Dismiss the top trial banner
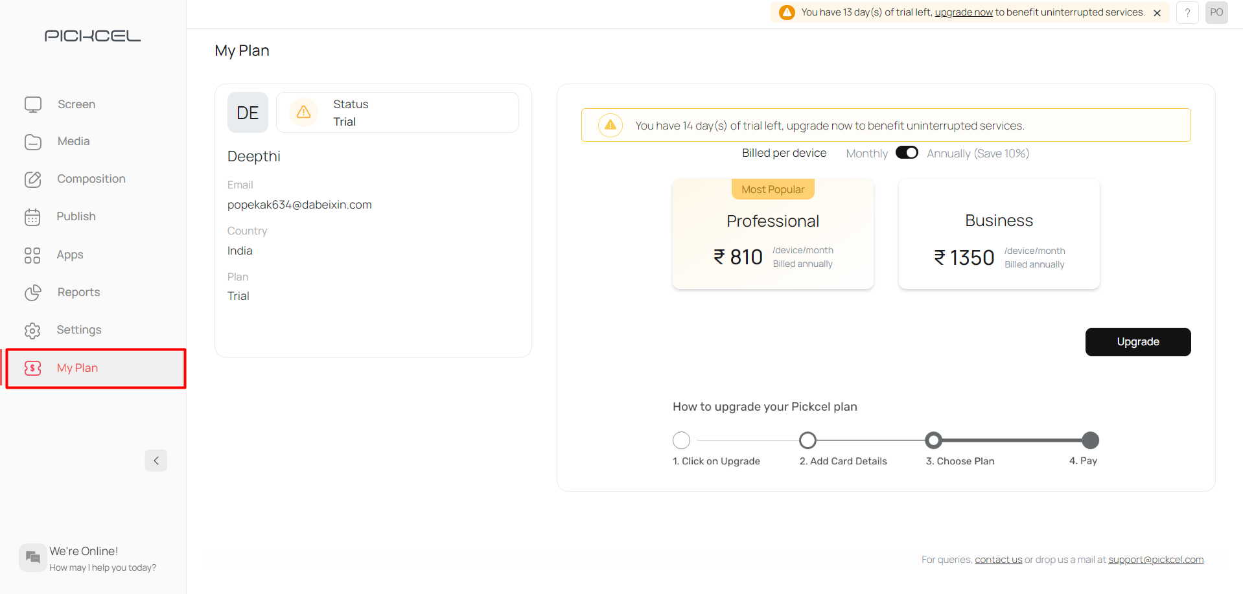This screenshot has width=1243, height=594. (x=1157, y=13)
